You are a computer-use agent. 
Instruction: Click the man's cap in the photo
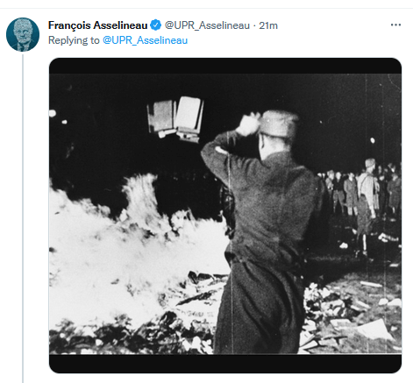click(279, 124)
